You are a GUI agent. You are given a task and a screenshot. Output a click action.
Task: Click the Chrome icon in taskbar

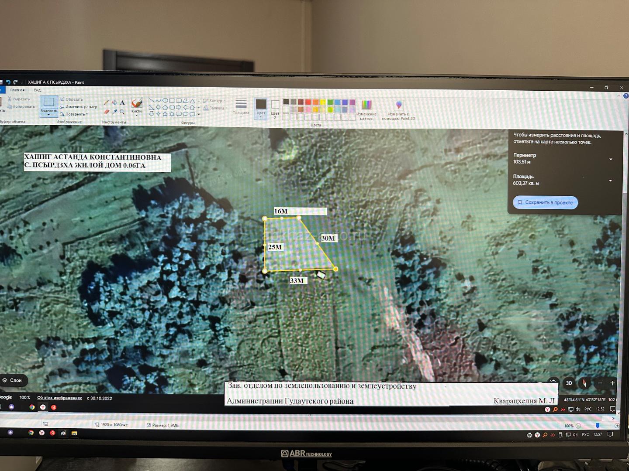(31, 433)
